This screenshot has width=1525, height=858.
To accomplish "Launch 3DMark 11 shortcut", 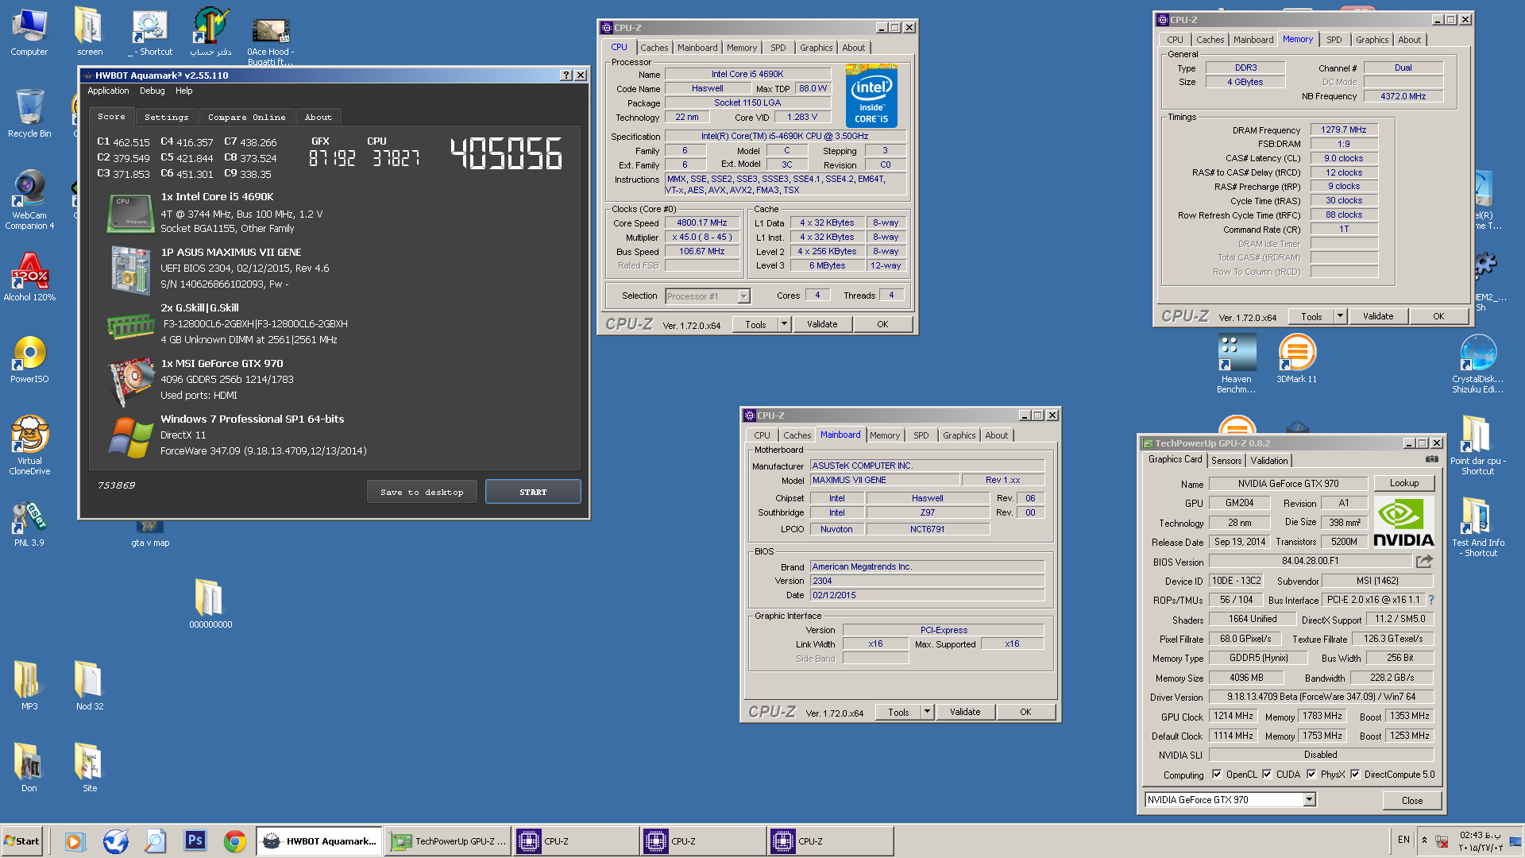I will [x=1297, y=359].
